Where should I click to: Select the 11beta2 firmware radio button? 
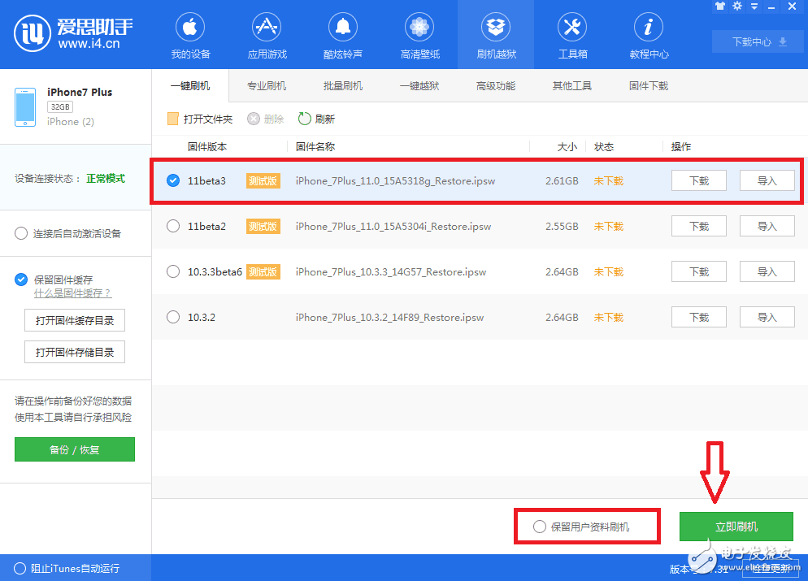click(x=173, y=226)
